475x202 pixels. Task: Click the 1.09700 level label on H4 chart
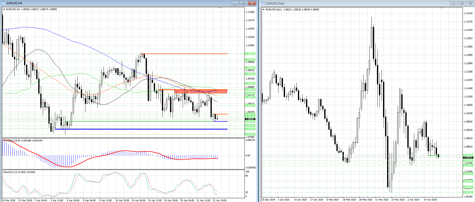[x=250, y=60]
